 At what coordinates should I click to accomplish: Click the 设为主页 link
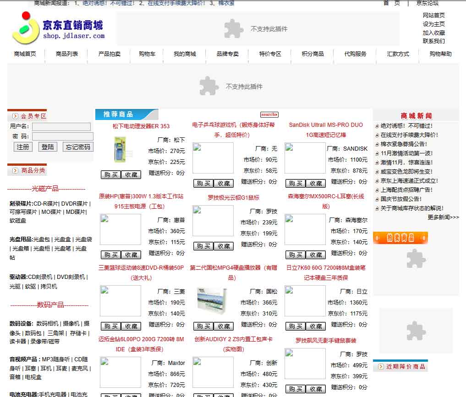434,24
